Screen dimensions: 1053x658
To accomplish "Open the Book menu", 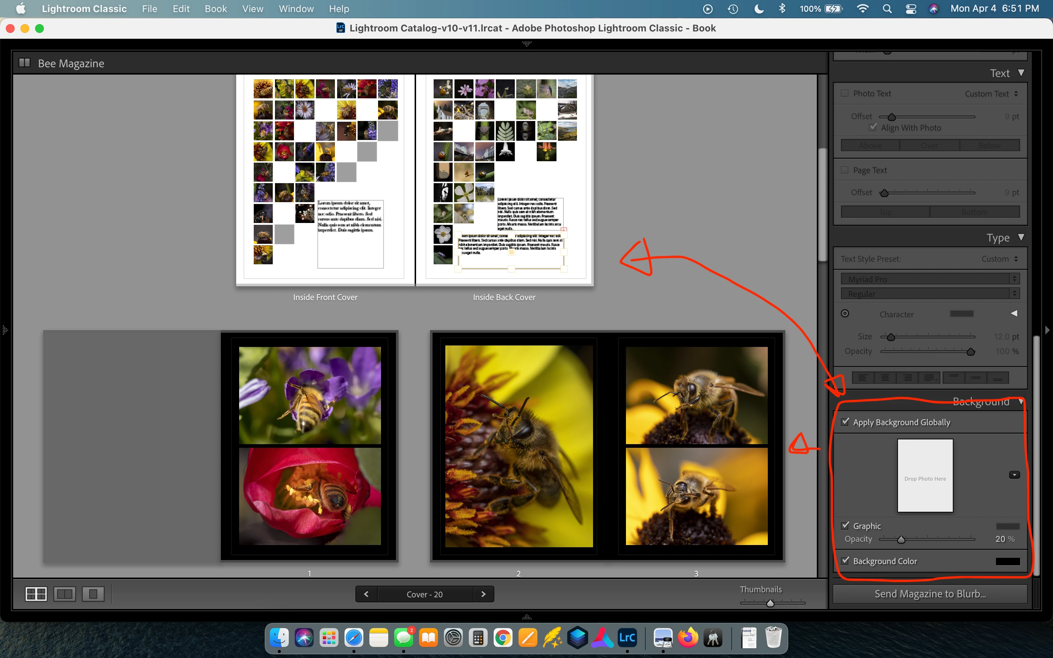I will point(216,9).
